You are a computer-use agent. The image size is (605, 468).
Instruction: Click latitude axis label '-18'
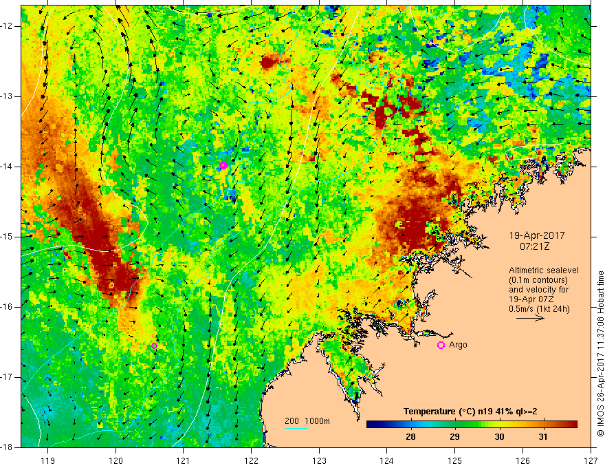point(8,447)
